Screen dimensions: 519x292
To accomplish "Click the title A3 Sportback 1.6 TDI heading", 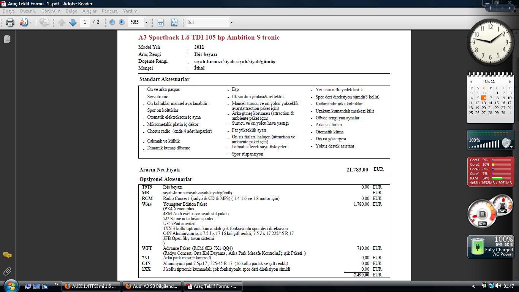I will [209, 37].
